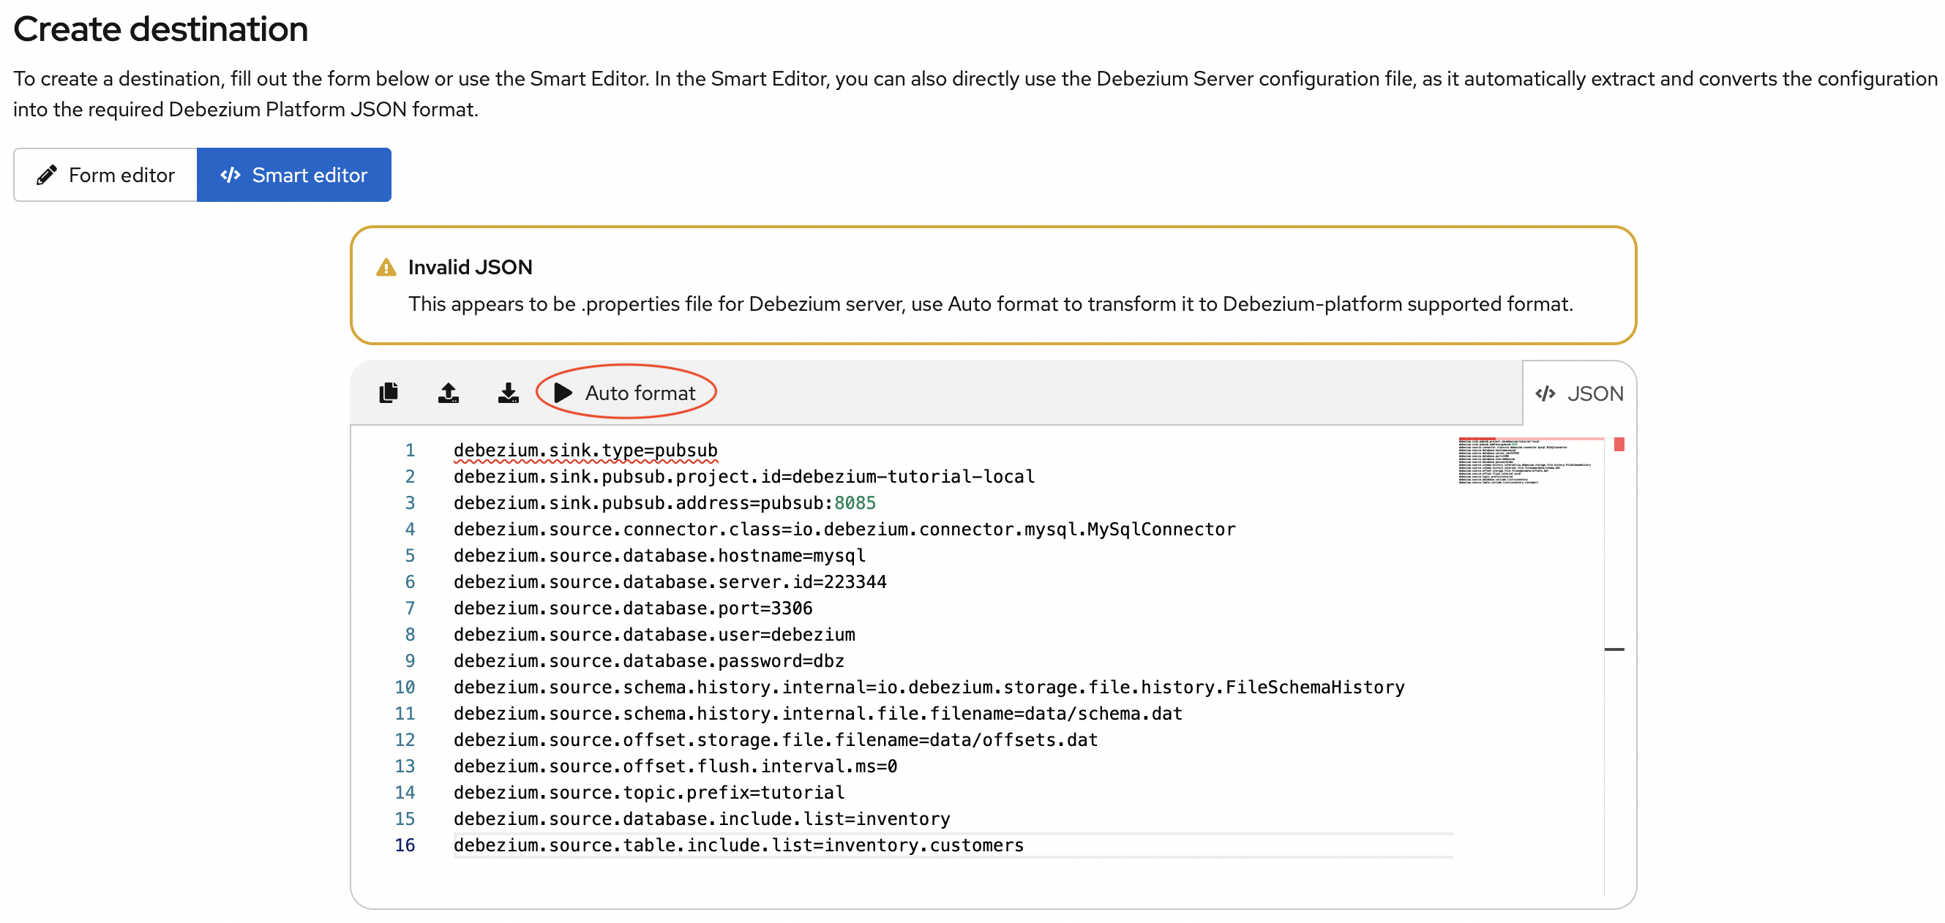Image resolution: width=1945 pixels, height=923 pixels.
Task: Select the Smart editor tab
Action: 294,174
